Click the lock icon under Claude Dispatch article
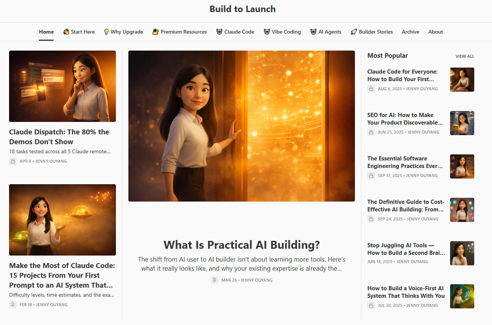The width and height of the screenshot is (492, 325). (13, 161)
